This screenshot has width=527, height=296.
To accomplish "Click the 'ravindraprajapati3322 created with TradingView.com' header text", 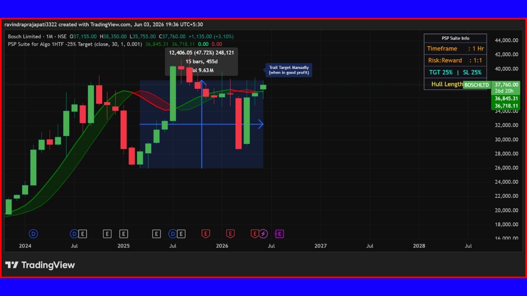I will pos(68,25).
